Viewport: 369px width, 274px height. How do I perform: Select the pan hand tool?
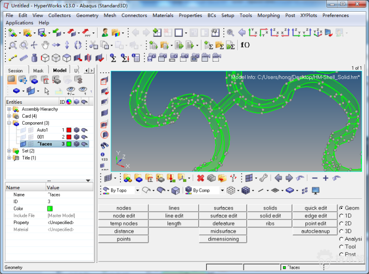coord(45,45)
